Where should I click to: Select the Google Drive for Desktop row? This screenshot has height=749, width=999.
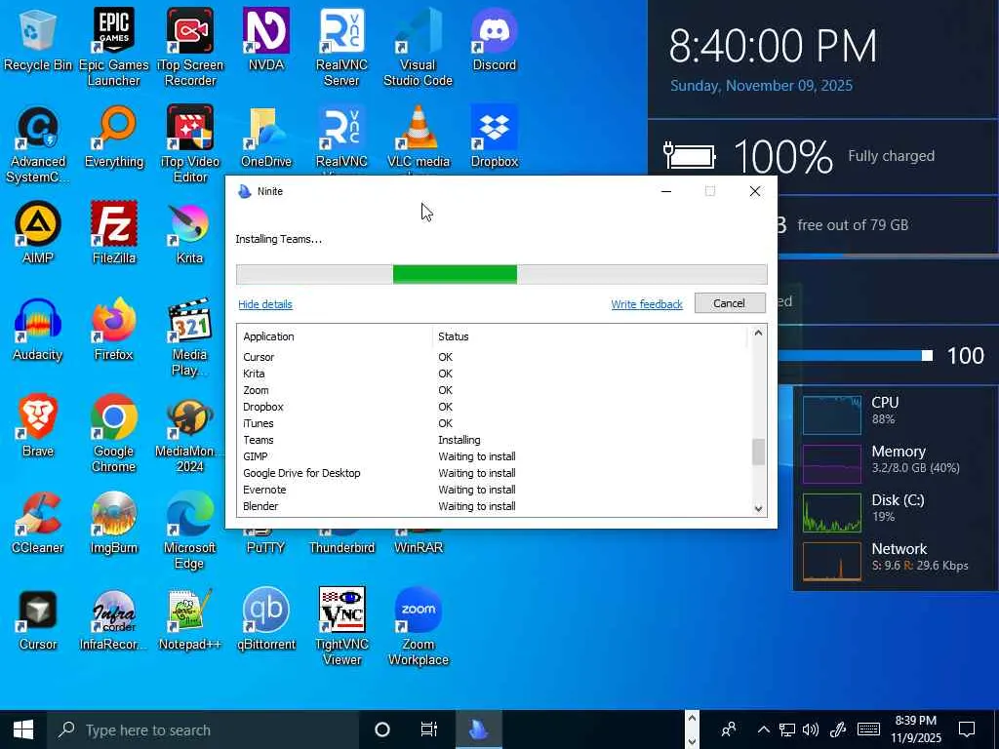(494, 473)
